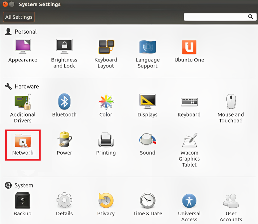Open User Accounts settings
Image resolution: width=258 pixels, height=224 pixels.
click(x=231, y=207)
